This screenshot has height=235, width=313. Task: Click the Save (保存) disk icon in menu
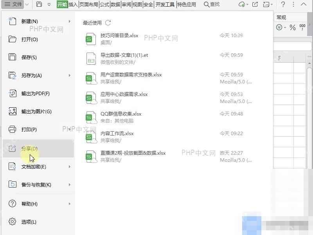pyautogui.click(x=12, y=57)
